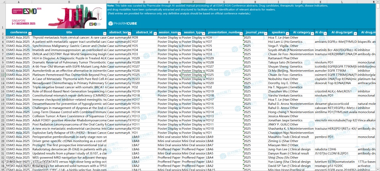Select the 'anthracycline' modality cell
This screenshot has width=380, height=171.
367,83
